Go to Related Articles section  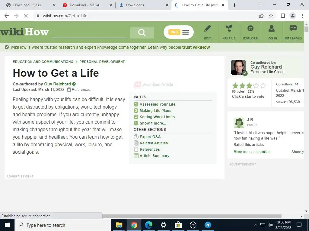click(x=154, y=143)
